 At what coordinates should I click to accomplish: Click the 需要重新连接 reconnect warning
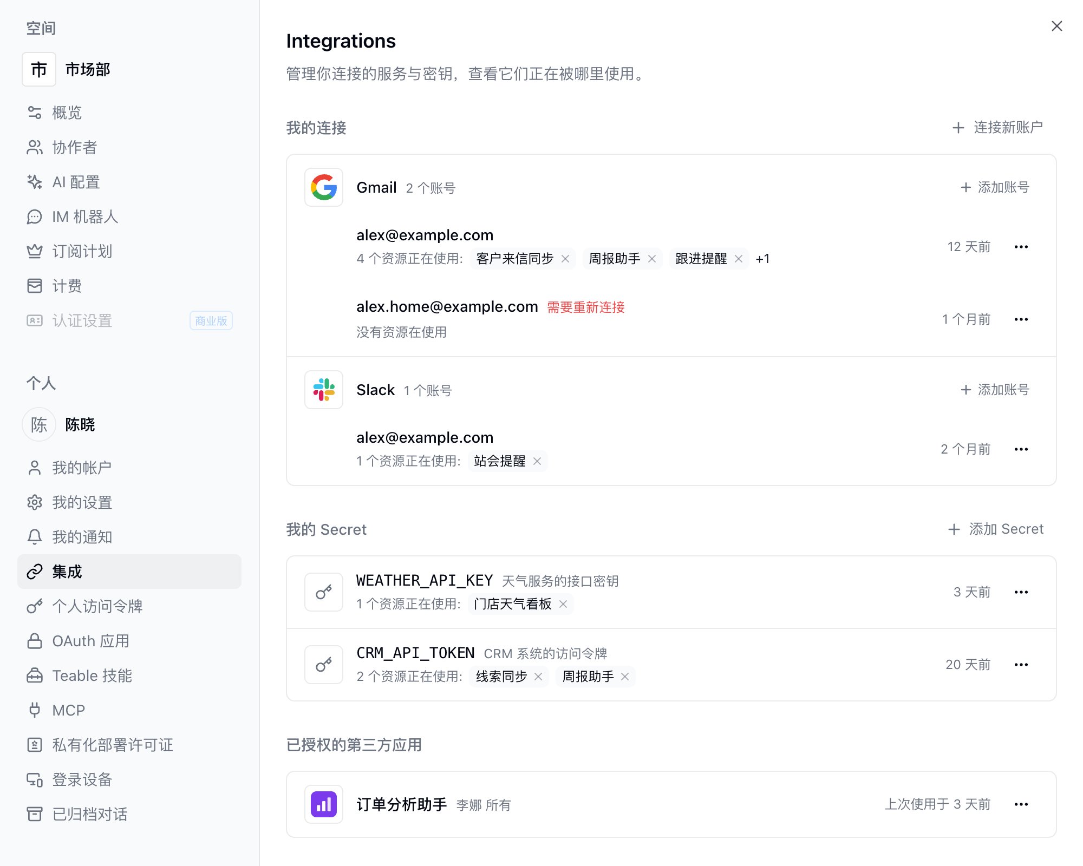coord(586,307)
